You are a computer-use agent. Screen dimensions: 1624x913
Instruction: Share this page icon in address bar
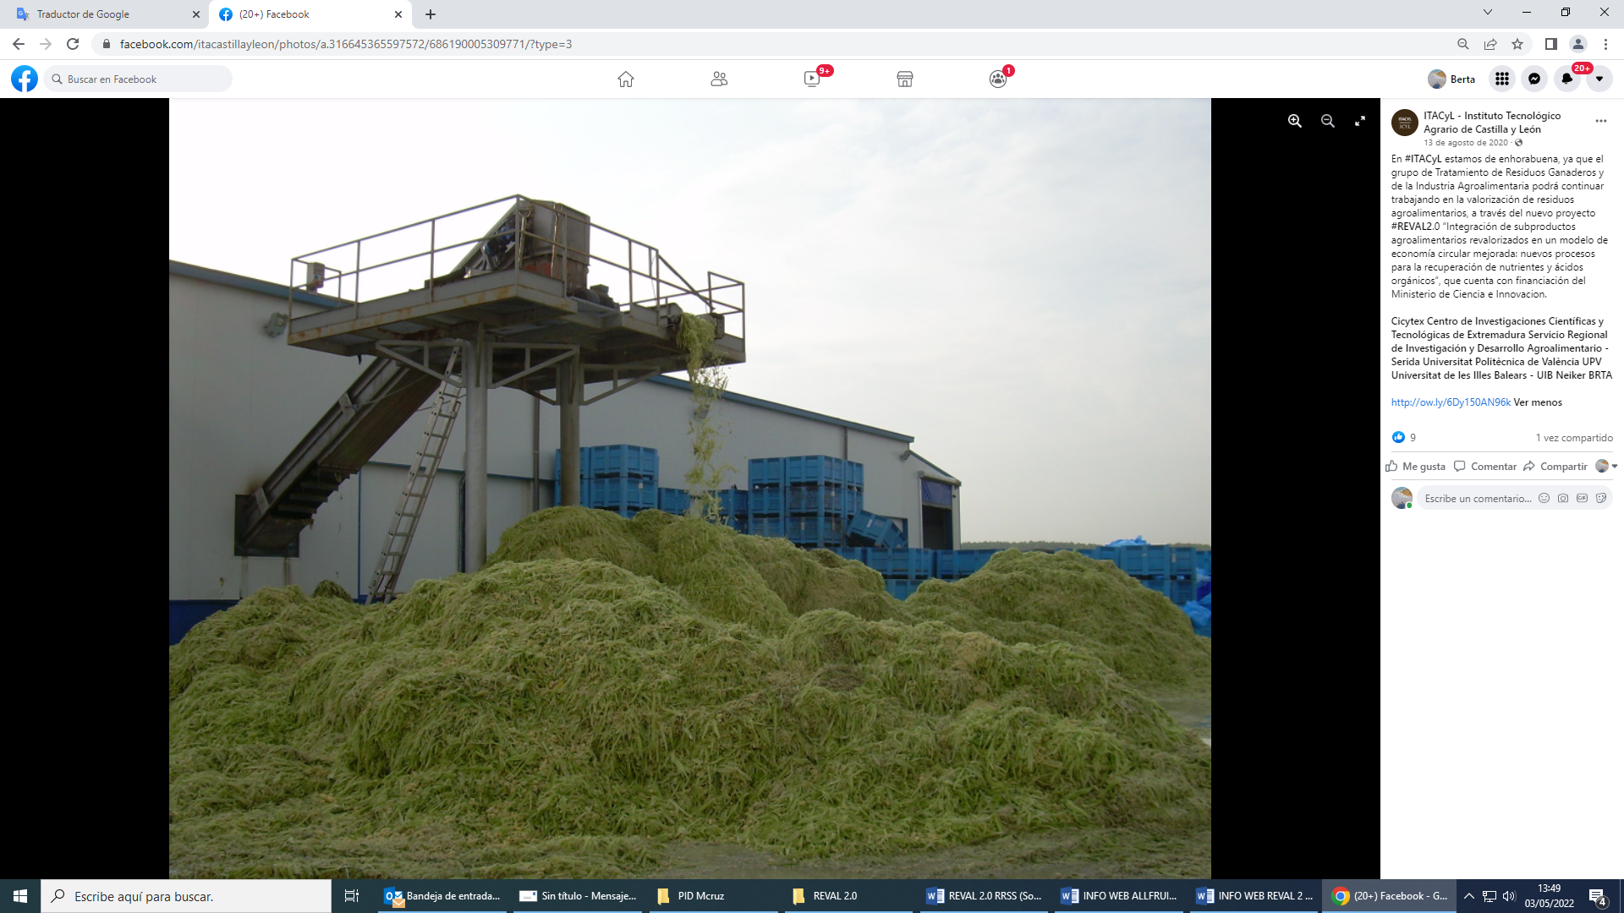tap(1490, 44)
